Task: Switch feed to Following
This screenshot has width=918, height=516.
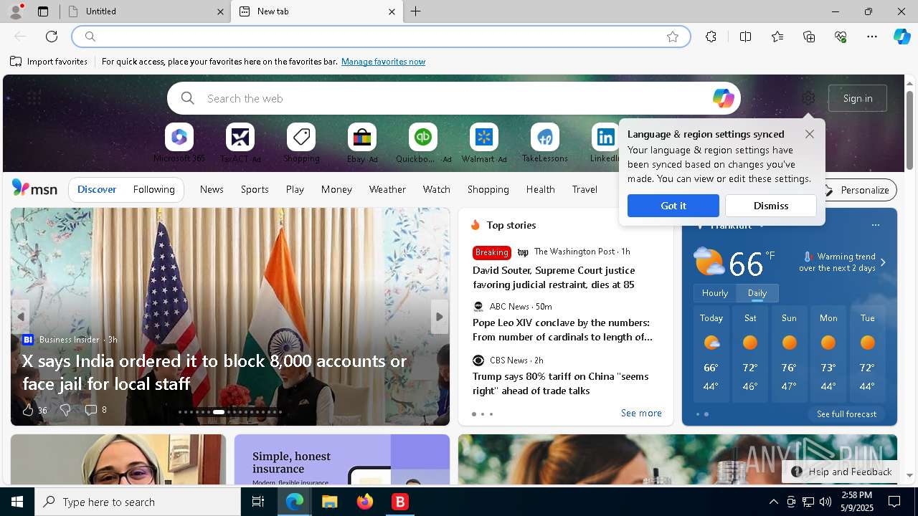Action: [154, 190]
